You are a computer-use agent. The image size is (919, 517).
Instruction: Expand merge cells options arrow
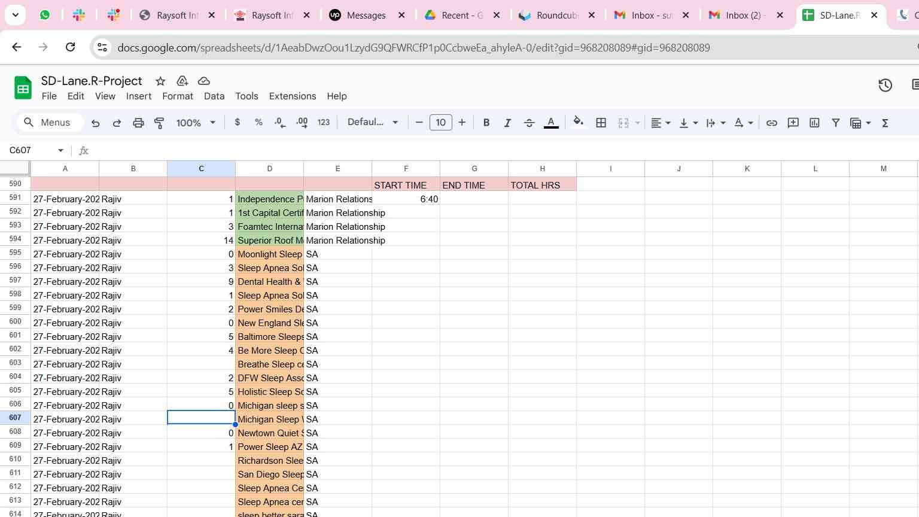pos(637,123)
